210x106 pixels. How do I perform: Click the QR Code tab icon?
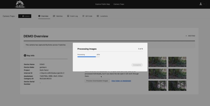83,16
